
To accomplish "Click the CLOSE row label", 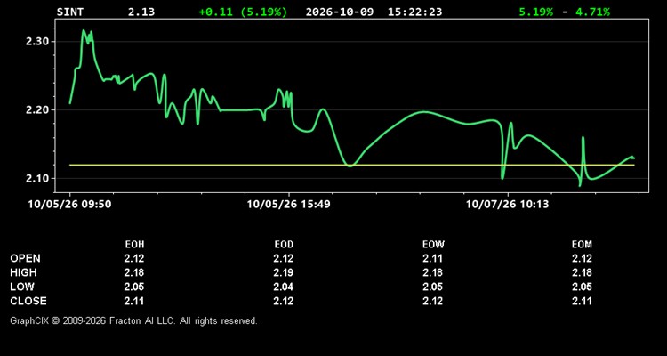I will pos(28,301).
